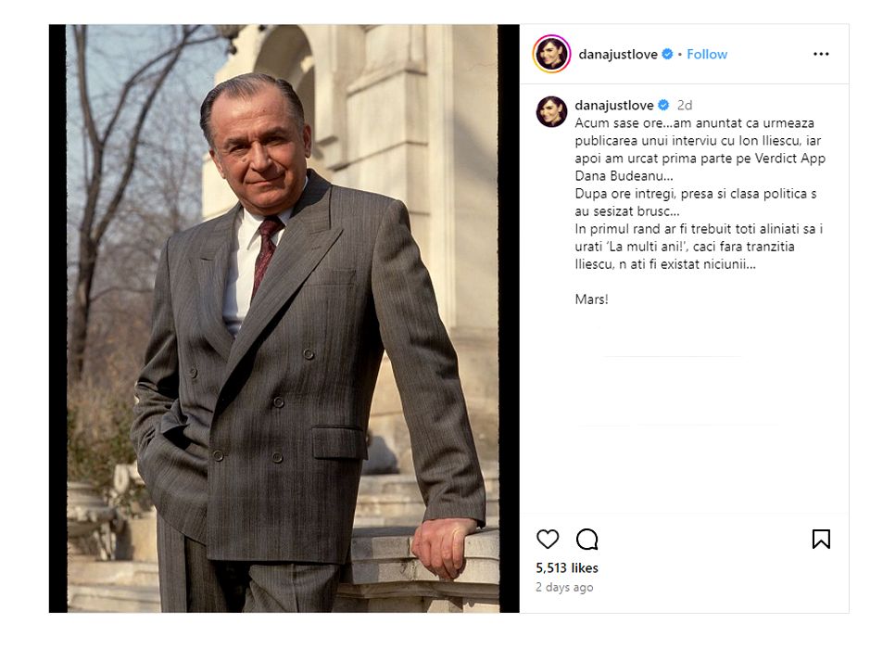Open the three-dot more options menu
Screen dimensions: 883x649
821,54
